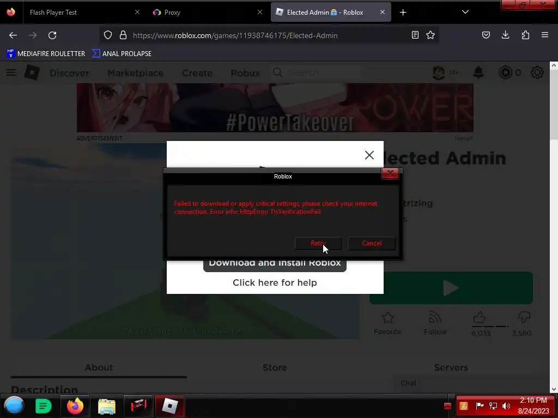Viewport: 558px width, 418px height.
Task: Close the Proxy tab
Action: pos(260,13)
